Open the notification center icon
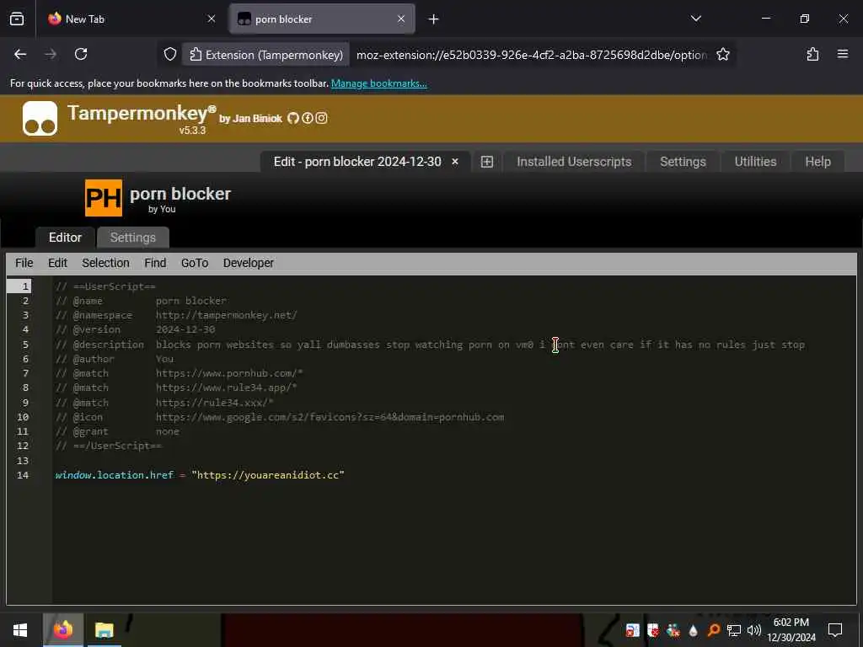This screenshot has height=647, width=863. pos(835,630)
